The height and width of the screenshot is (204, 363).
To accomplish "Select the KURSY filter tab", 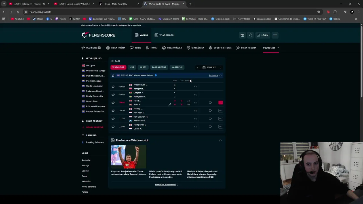I will click(x=143, y=67).
